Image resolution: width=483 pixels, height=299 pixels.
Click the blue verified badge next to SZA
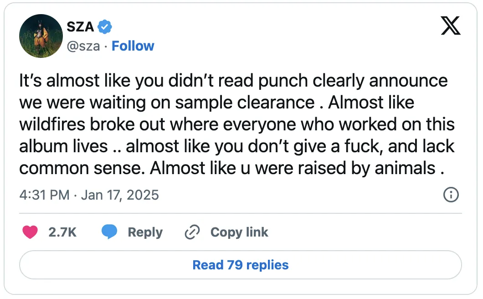tap(105, 26)
